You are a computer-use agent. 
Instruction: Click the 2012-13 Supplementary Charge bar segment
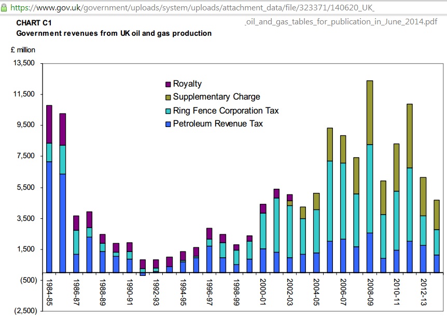[423, 197]
